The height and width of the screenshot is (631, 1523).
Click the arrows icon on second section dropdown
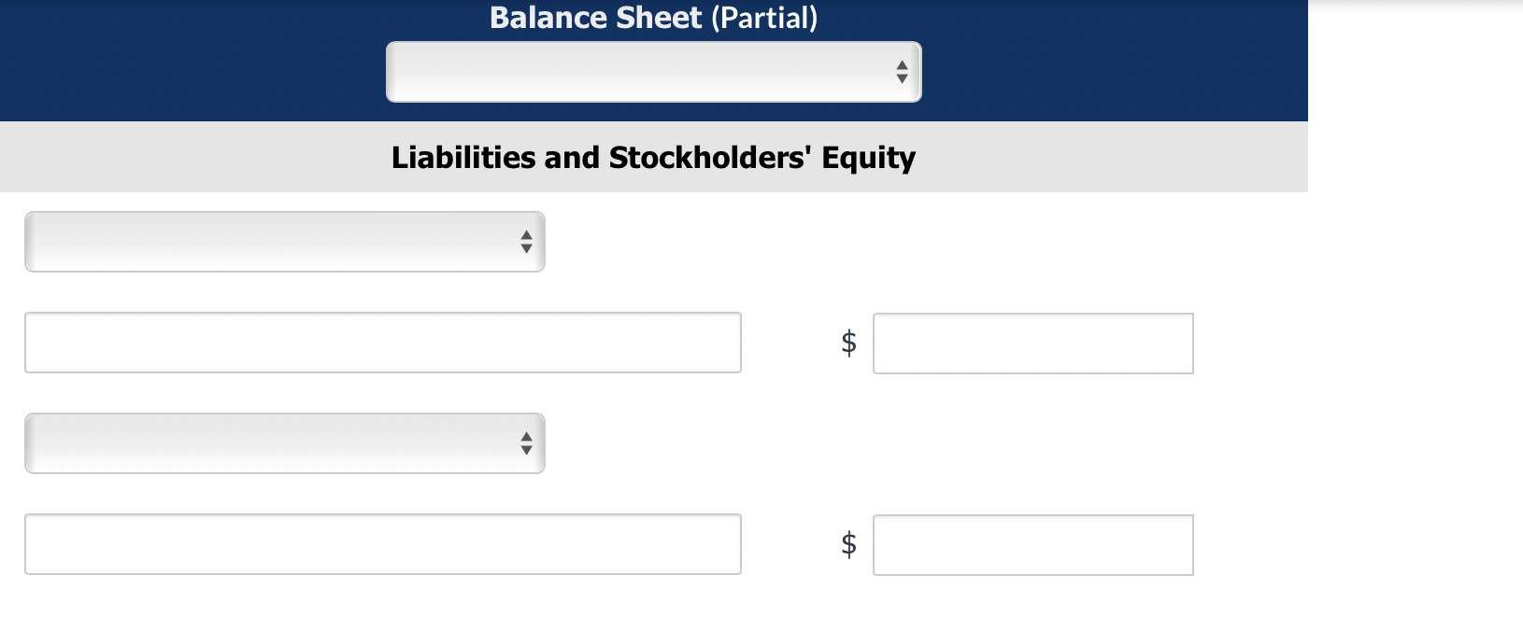tap(527, 443)
